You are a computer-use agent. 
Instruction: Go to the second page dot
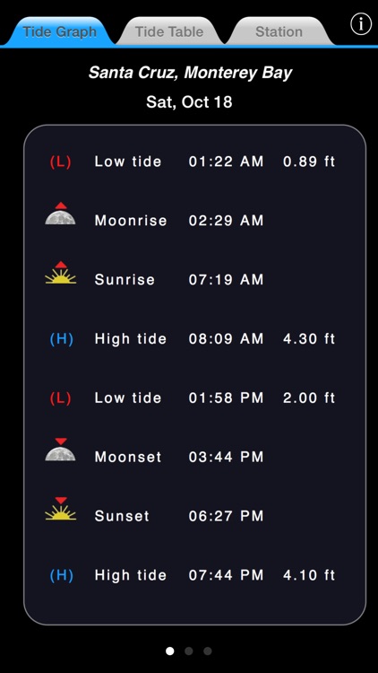pyautogui.click(x=189, y=651)
